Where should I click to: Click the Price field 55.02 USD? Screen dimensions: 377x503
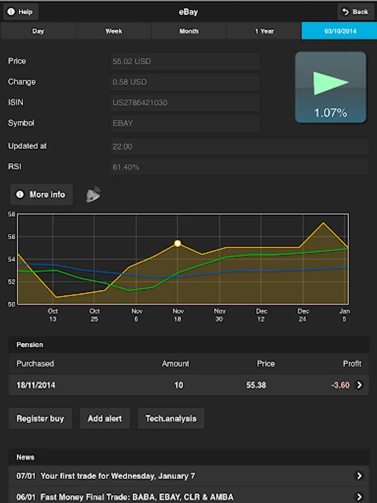click(185, 61)
